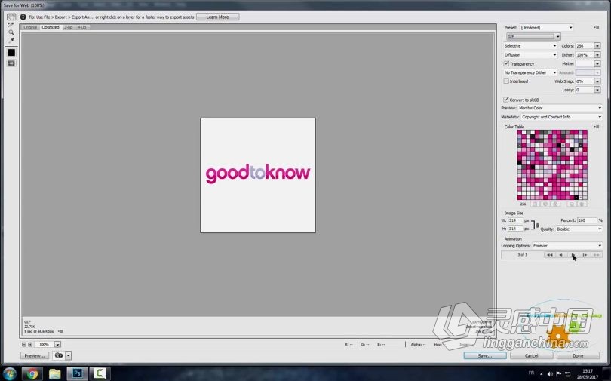
Task: Click the Preview button
Action: pyautogui.click(x=35, y=355)
